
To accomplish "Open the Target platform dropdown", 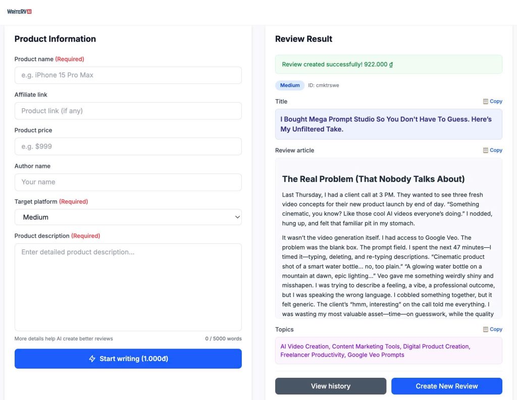I will tap(128, 217).
